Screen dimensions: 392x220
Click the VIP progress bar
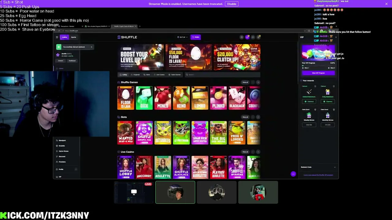318,65
